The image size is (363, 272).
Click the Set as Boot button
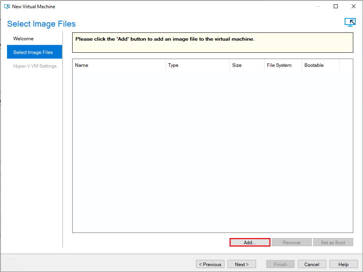coord(333,242)
